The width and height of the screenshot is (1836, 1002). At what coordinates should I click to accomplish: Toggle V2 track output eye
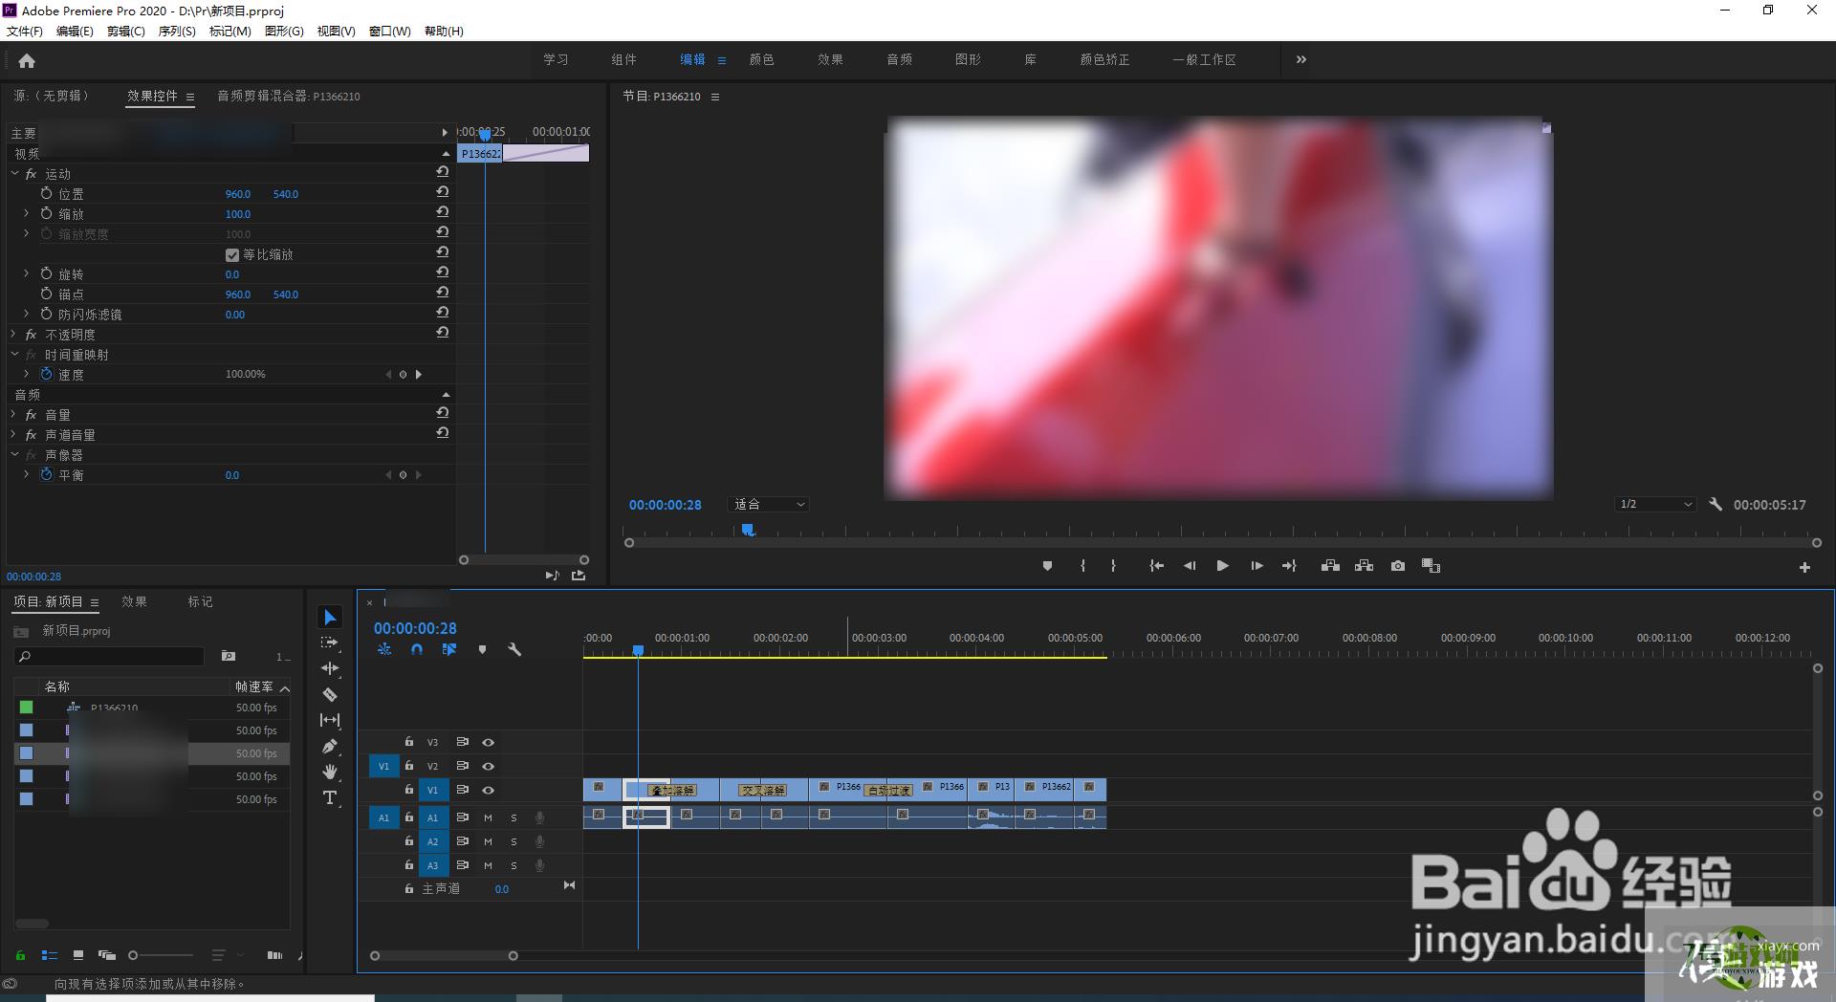click(x=488, y=766)
